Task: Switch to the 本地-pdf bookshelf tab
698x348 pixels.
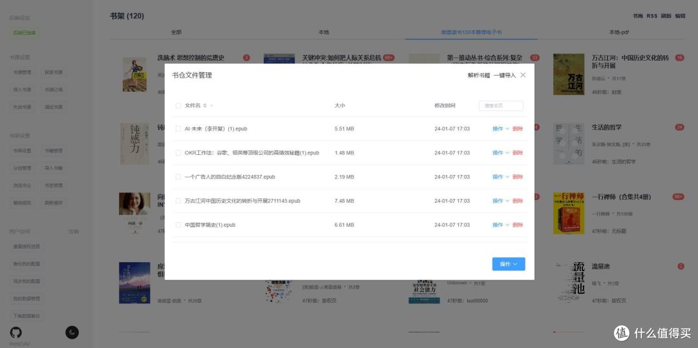Action: [x=619, y=32]
